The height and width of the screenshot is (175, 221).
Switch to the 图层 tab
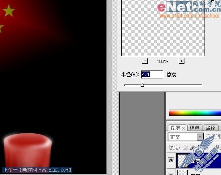[x=175, y=128]
